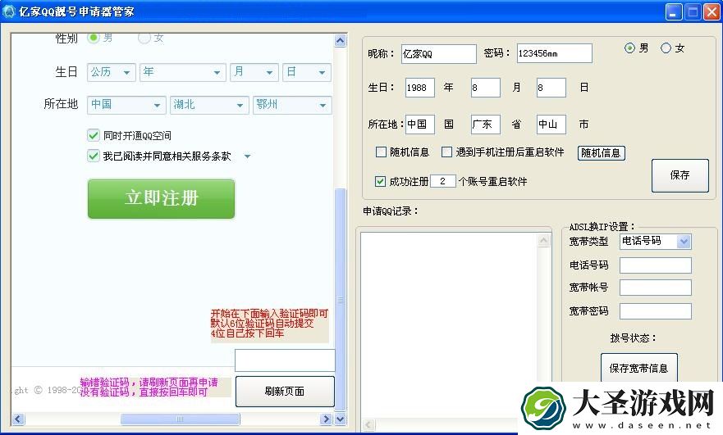Open the 宽带类型 电话号码 dropdown
Screen dimensions: 723x435
655,241
